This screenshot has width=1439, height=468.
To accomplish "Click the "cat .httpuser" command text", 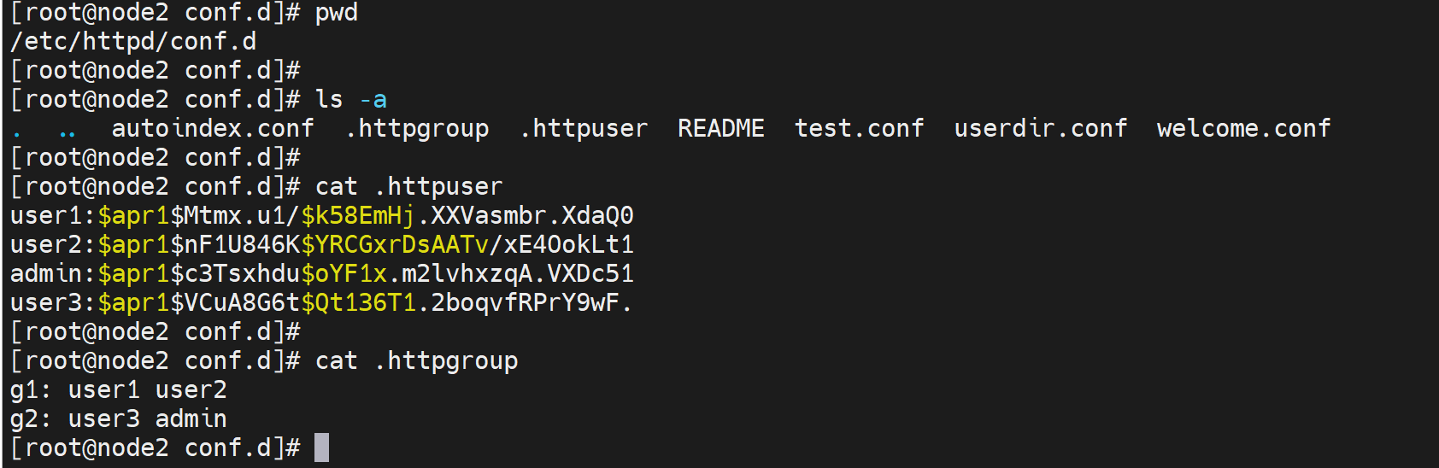I will [x=409, y=187].
